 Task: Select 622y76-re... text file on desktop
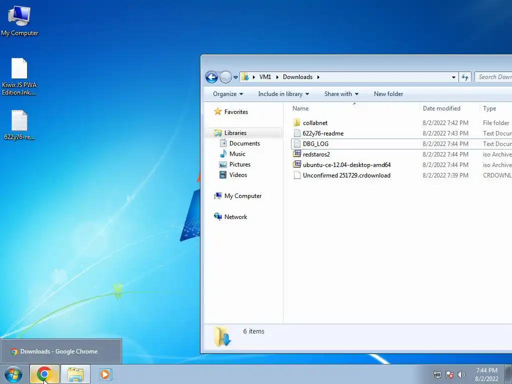[x=19, y=125]
